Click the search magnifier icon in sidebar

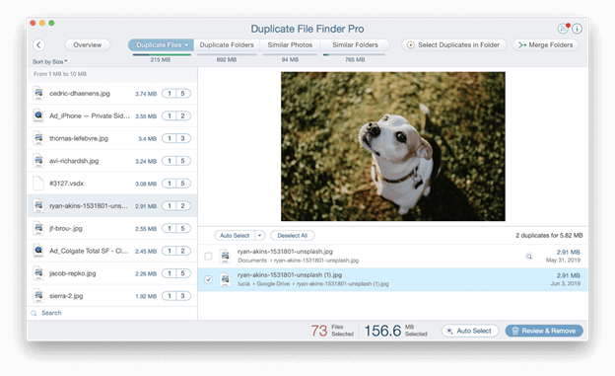(x=34, y=313)
